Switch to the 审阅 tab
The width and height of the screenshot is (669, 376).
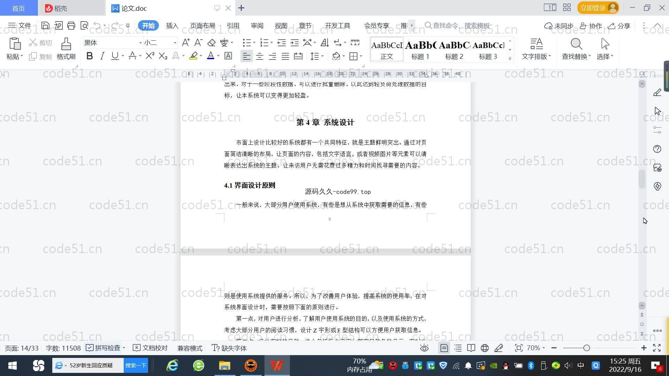point(257,25)
